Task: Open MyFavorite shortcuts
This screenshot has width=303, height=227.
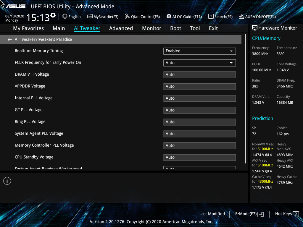Action: [103, 17]
